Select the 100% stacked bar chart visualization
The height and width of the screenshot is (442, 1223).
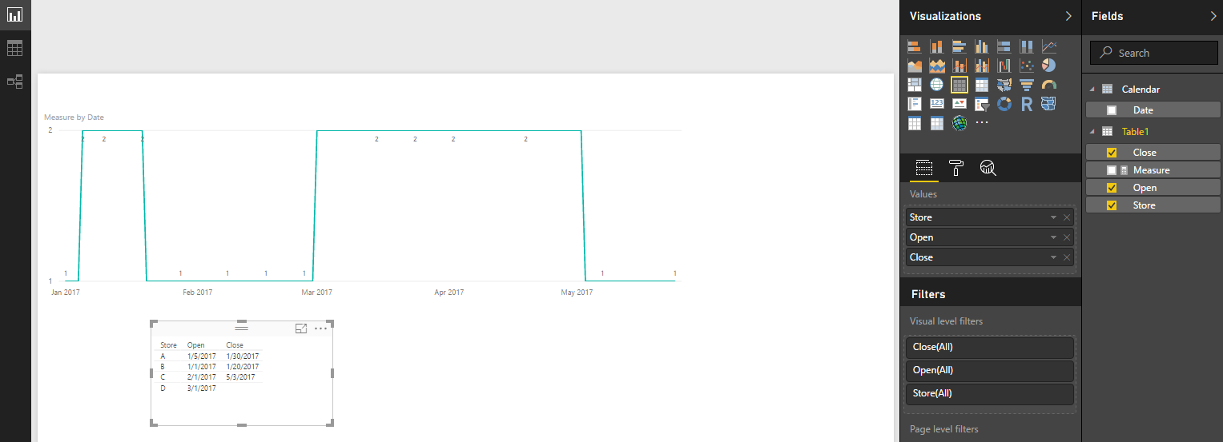coord(1004,46)
